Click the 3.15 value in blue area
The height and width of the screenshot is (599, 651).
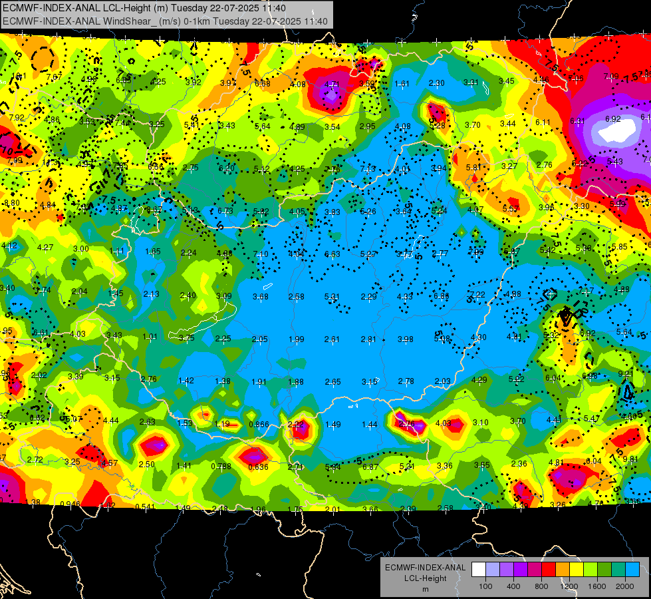(369, 381)
